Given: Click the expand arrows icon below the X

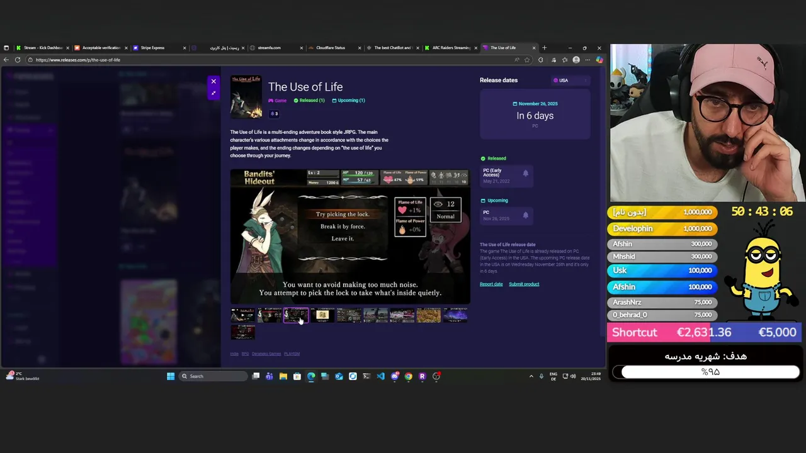Looking at the screenshot, I should [x=213, y=93].
